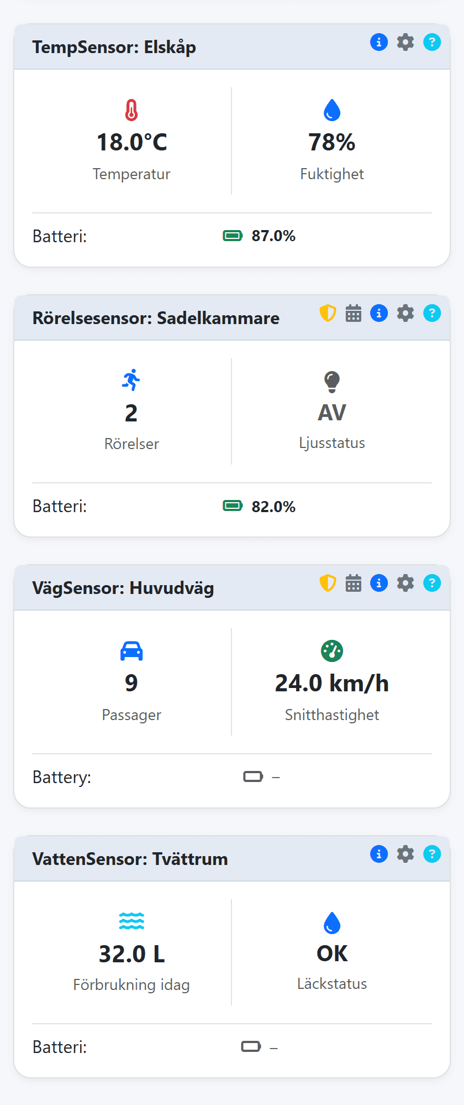The image size is (464, 1105).
Task: Open settings gear for Rörelsesensor Sadelkammare
Action: click(x=405, y=313)
